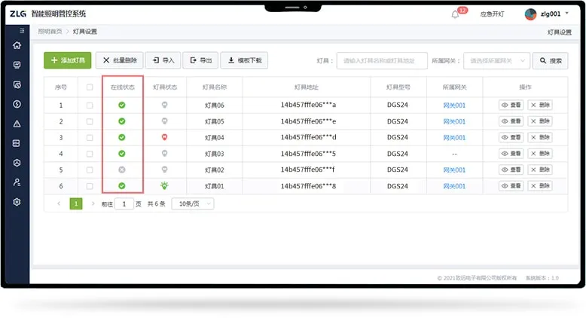586x318 pixels.
Task: Click the green 添加灯具 button
Action: point(68,60)
